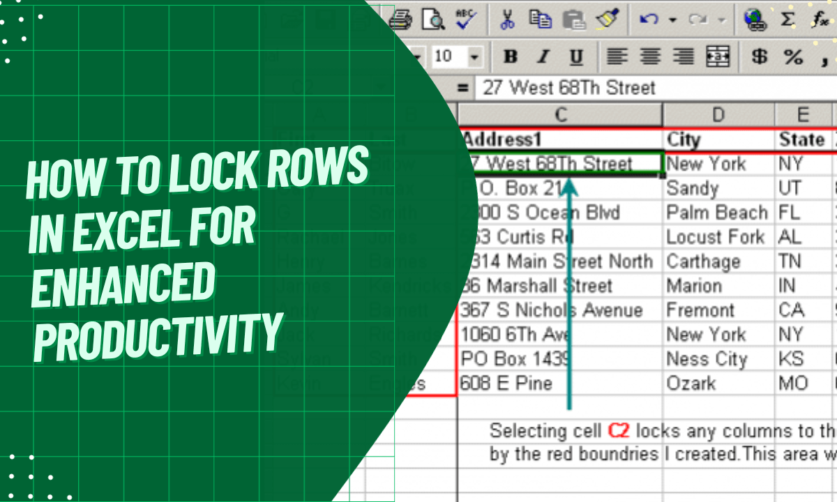Toggle Underline formatting
837x502 pixels.
coord(575,56)
